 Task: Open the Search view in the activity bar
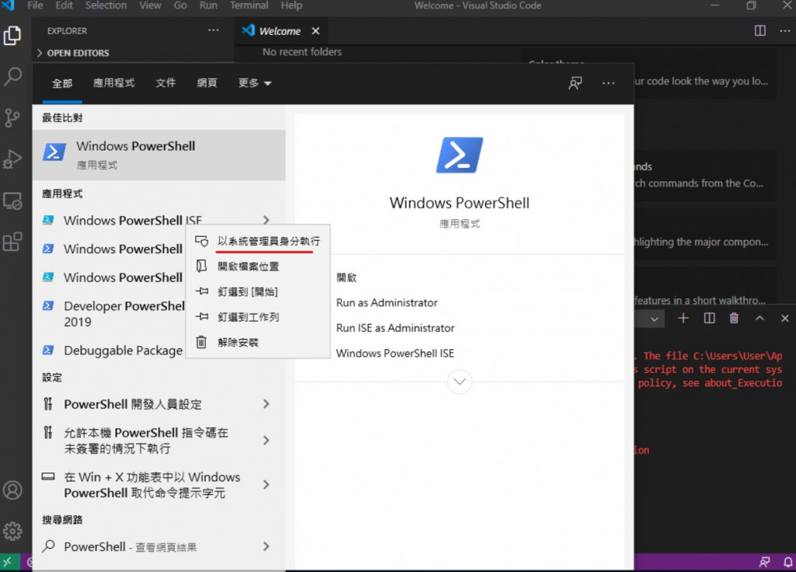point(12,77)
